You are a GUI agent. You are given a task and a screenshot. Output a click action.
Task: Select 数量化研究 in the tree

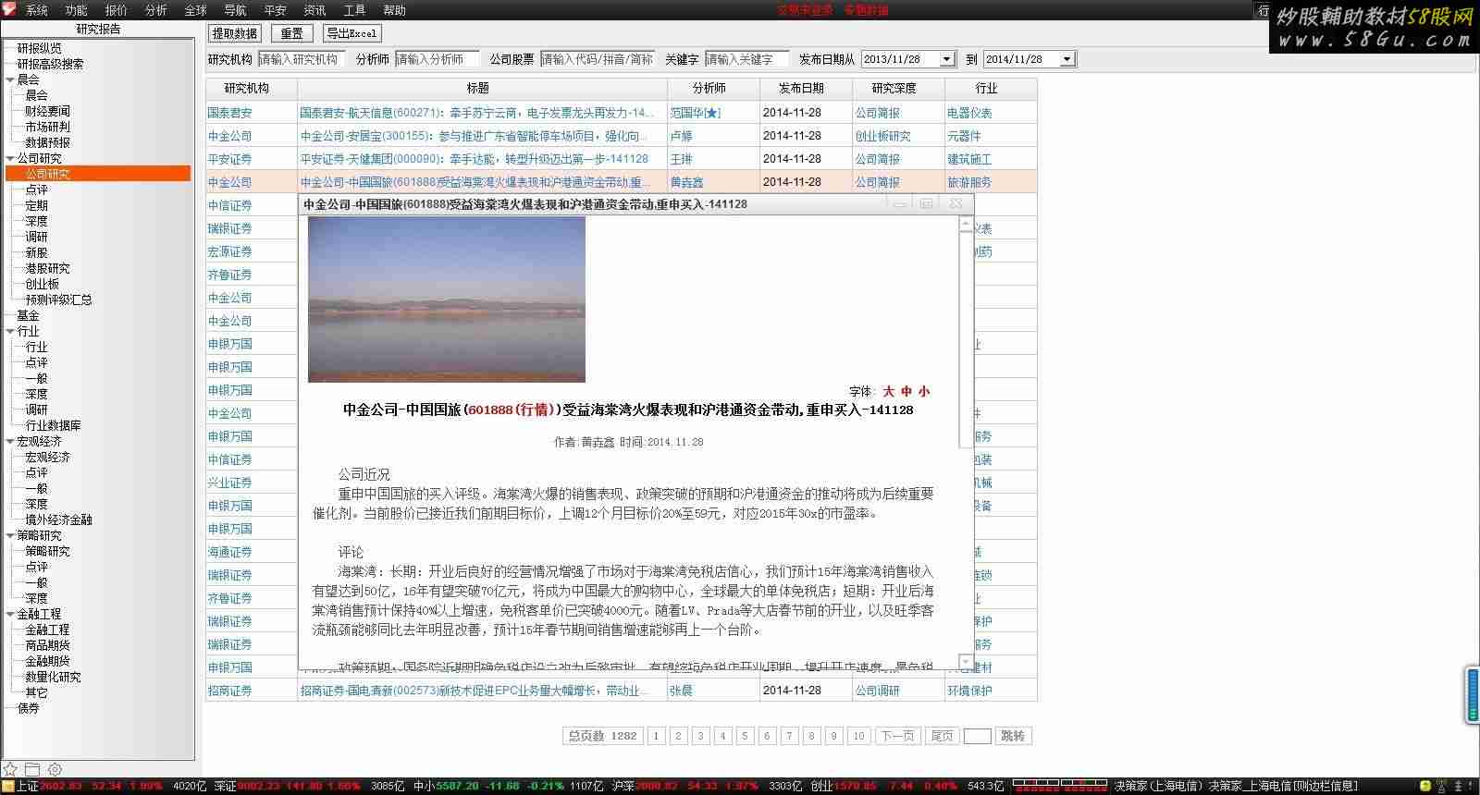[x=53, y=677]
